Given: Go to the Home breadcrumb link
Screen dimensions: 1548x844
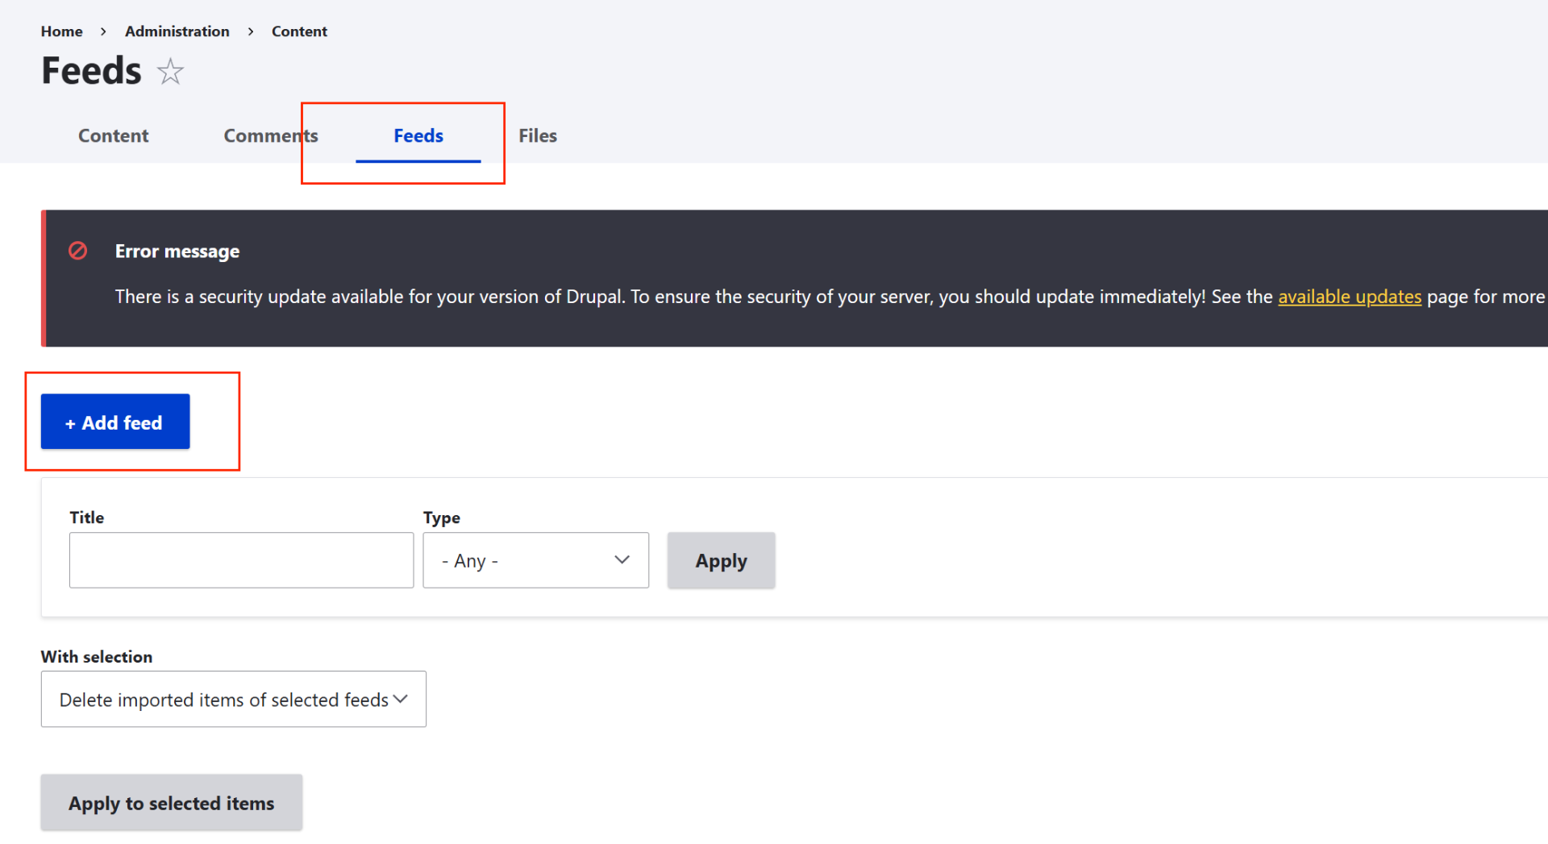Looking at the screenshot, I should tap(61, 31).
